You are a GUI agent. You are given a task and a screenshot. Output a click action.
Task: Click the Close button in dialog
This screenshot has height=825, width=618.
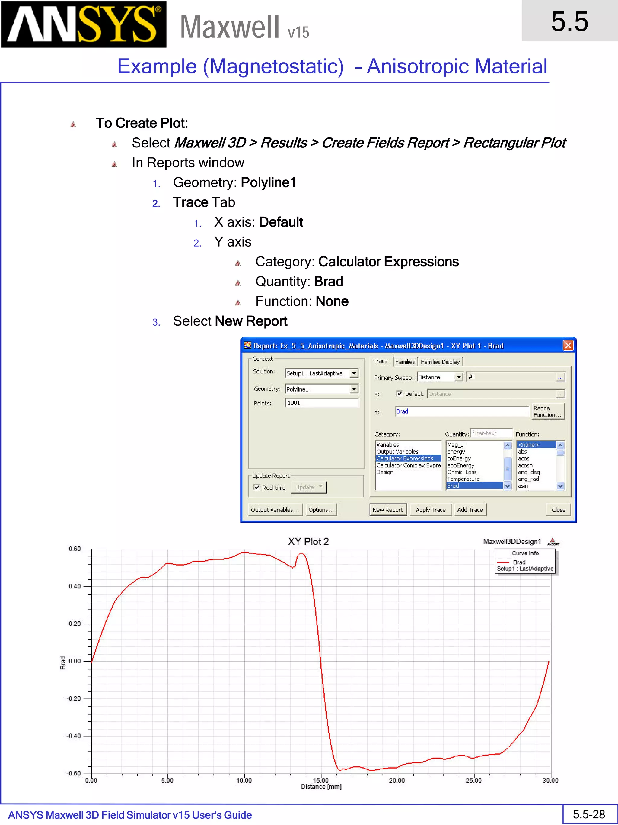point(558,510)
